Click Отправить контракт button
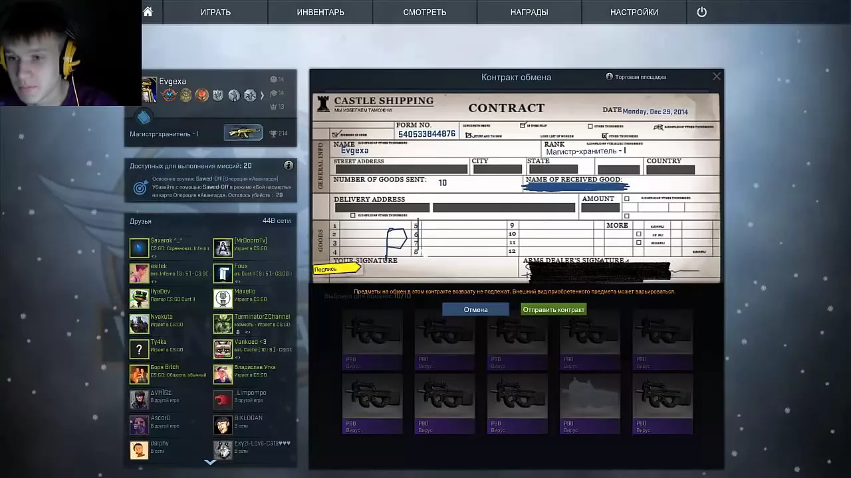This screenshot has height=478, width=851. [x=553, y=309]
